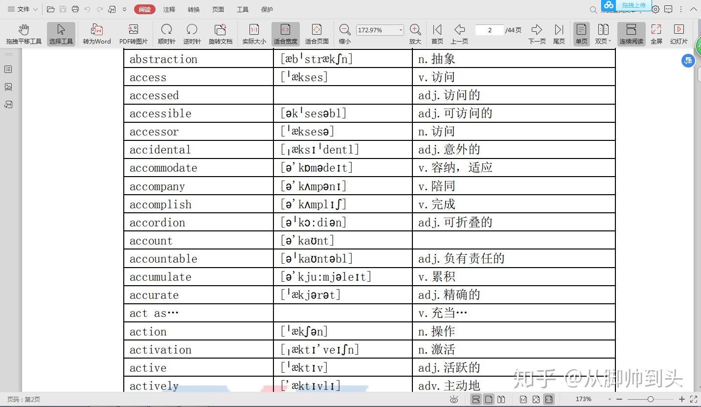Open the thumbnails panel in the left sidebar
This screenshot has width=701, height=407.
tap(8, 87)
